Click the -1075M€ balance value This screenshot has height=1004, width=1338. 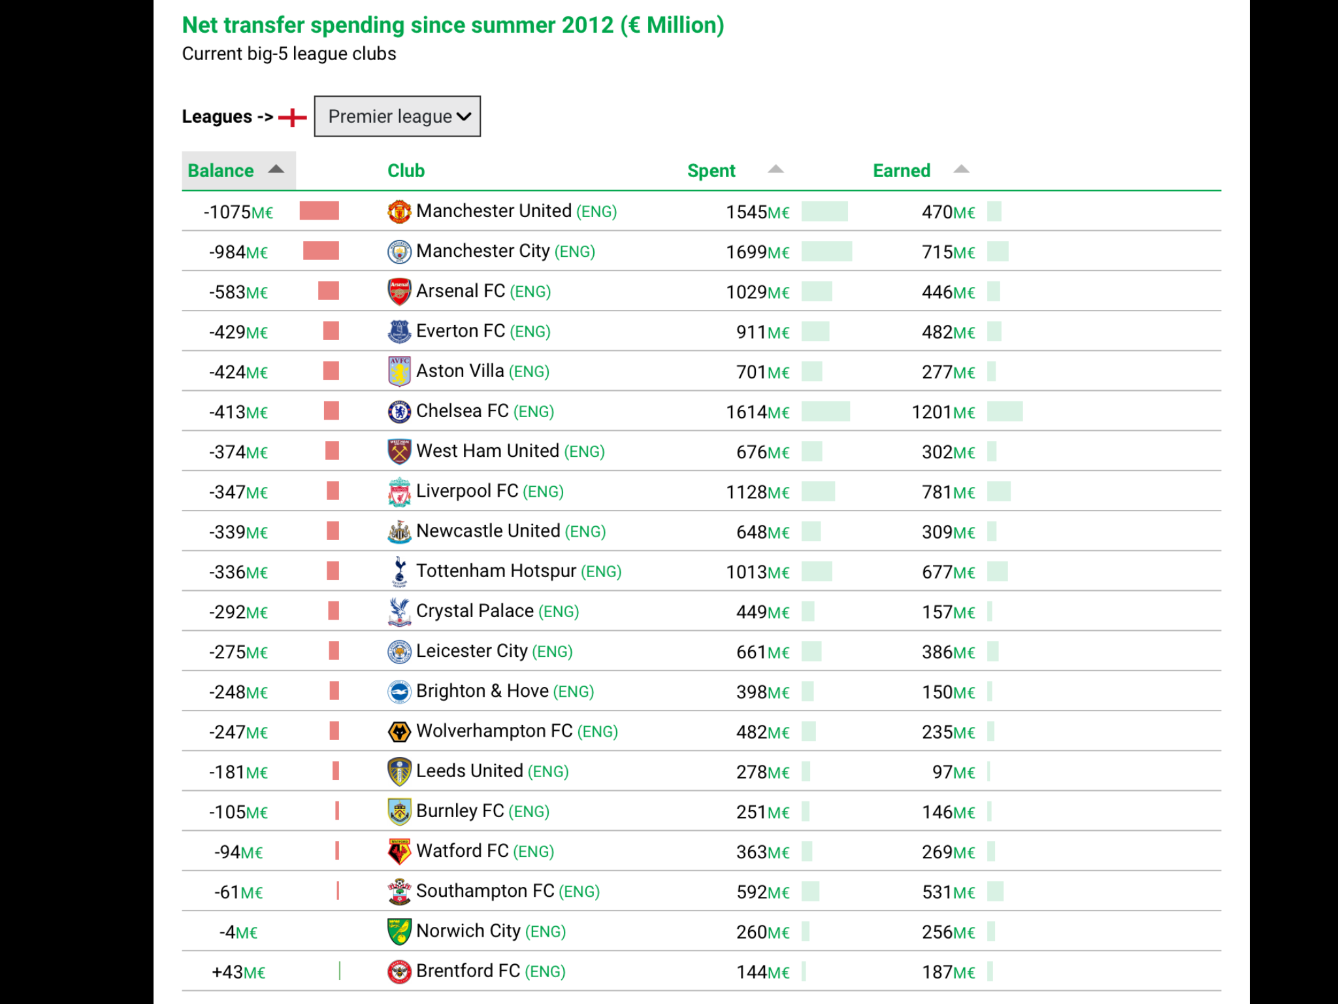click(238, 212)
